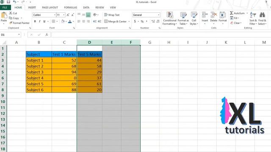Open Format as Table gallery
Screen dimensions: 271x152
(x=183, y=19)
